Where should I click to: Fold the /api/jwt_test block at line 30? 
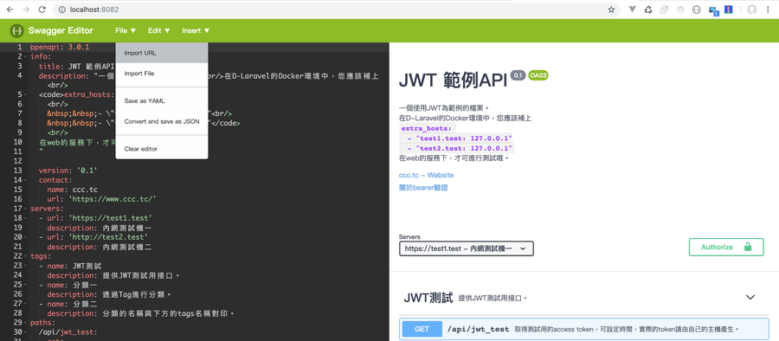pos(26,331)
